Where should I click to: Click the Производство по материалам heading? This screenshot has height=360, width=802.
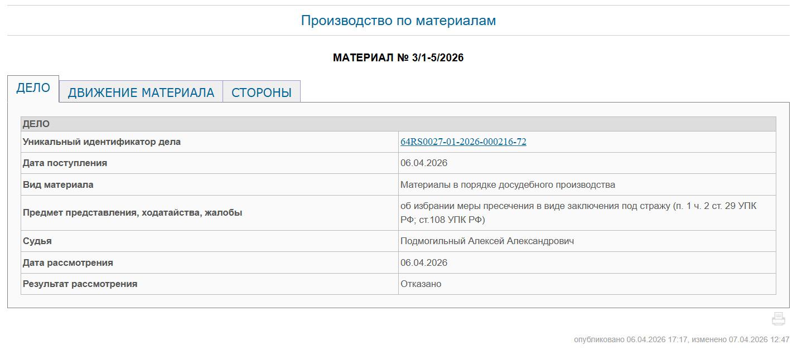(x=398, y=21)
